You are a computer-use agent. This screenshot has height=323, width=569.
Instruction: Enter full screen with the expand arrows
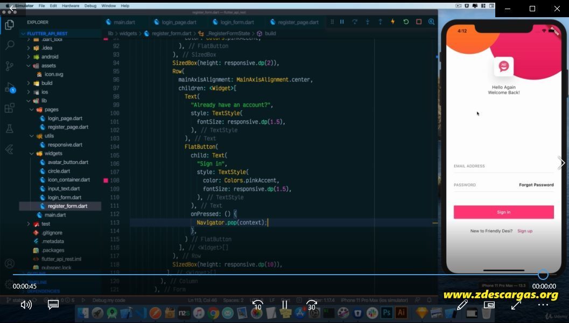(516, 305)
